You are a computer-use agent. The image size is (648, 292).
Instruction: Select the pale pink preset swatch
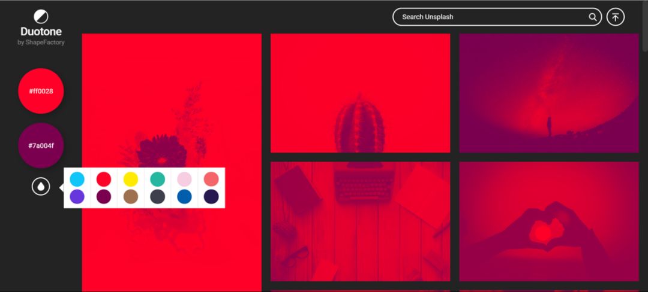(x=184, y=179)
